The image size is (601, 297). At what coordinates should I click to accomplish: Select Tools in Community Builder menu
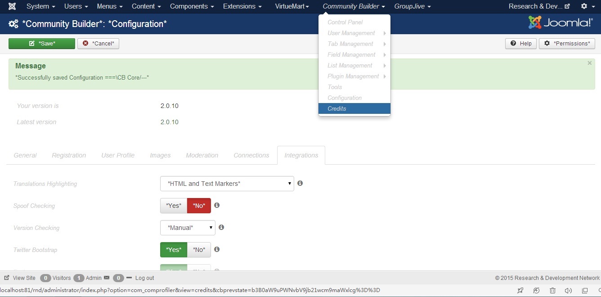[354, 87]
